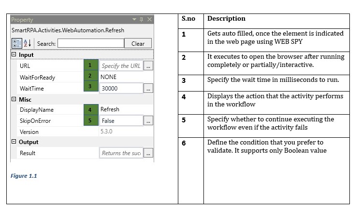
Task: Click the URL value field
Action: pyautogui.click(x=121, y=66)
